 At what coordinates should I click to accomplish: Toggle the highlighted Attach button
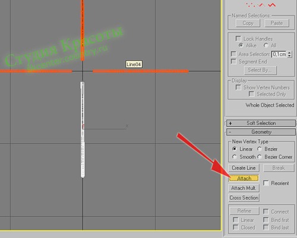244,178
